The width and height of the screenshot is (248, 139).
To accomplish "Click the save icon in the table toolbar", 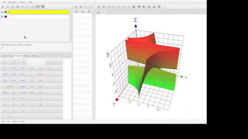I will (81, 7).
